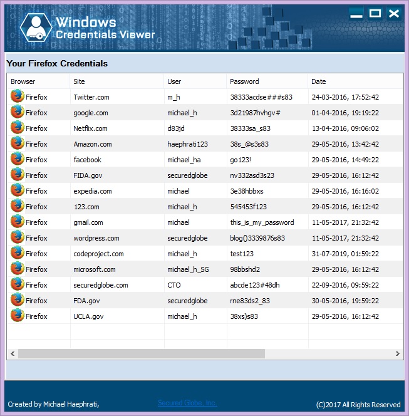Click the Firefox icon in the expedia.com row
409x416 pixels.
tap(18, 190)
